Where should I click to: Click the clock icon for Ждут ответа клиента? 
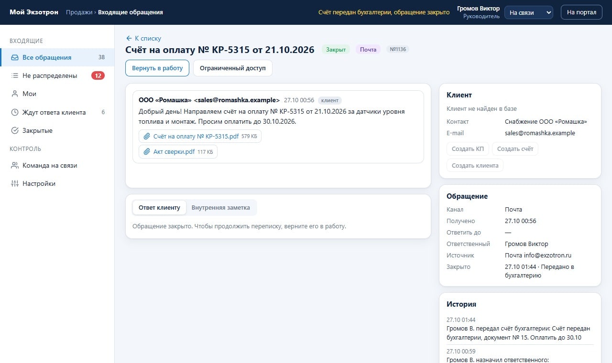pos(15,112)
